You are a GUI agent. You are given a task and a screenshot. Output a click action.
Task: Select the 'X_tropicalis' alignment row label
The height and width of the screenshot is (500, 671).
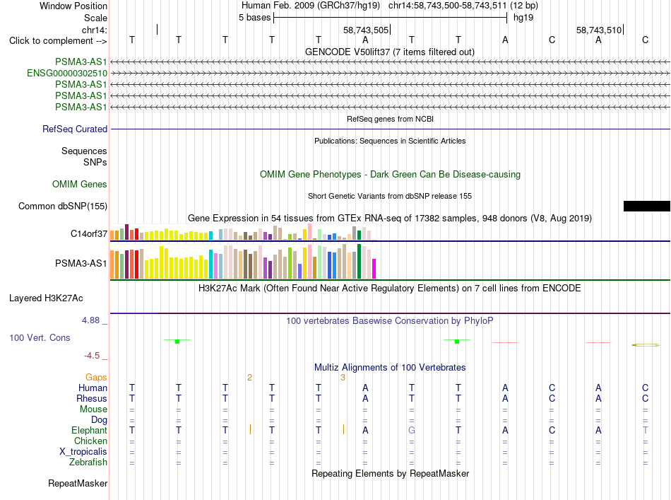point(83,452)
